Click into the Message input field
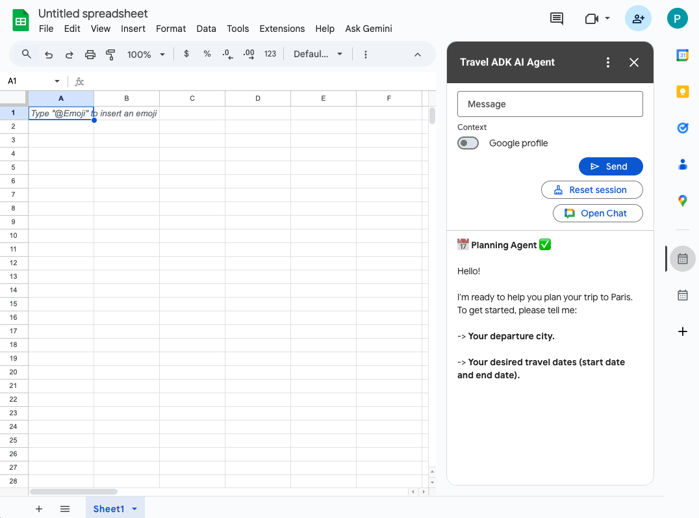 550,104
